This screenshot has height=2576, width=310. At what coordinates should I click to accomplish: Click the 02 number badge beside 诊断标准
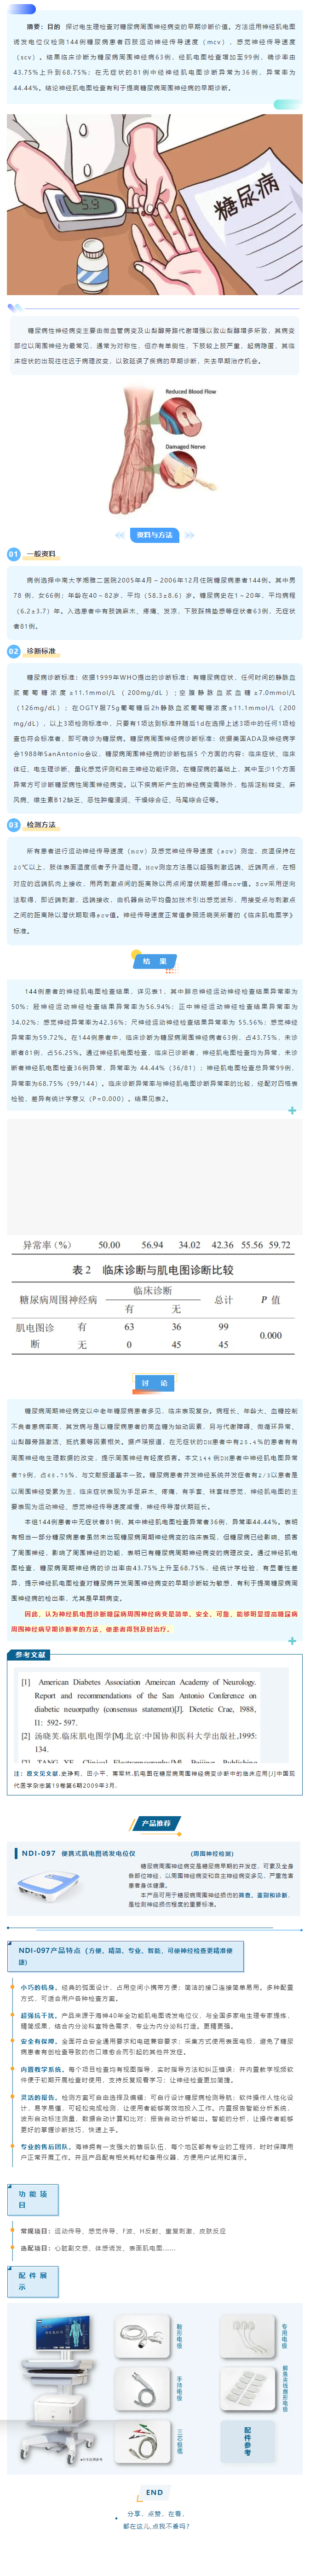pos(13,651)
